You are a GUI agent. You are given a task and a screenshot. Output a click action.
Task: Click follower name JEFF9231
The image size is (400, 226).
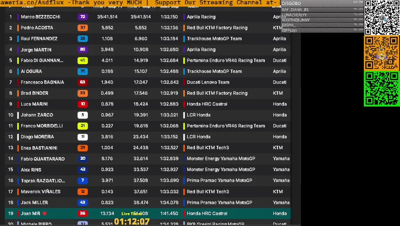pyautogui.click(x=289, y=30)
